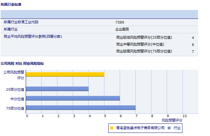Click the 企业服务 industry value
The width and height of the screenshot is (210, 136).
(x=122, y=29)
